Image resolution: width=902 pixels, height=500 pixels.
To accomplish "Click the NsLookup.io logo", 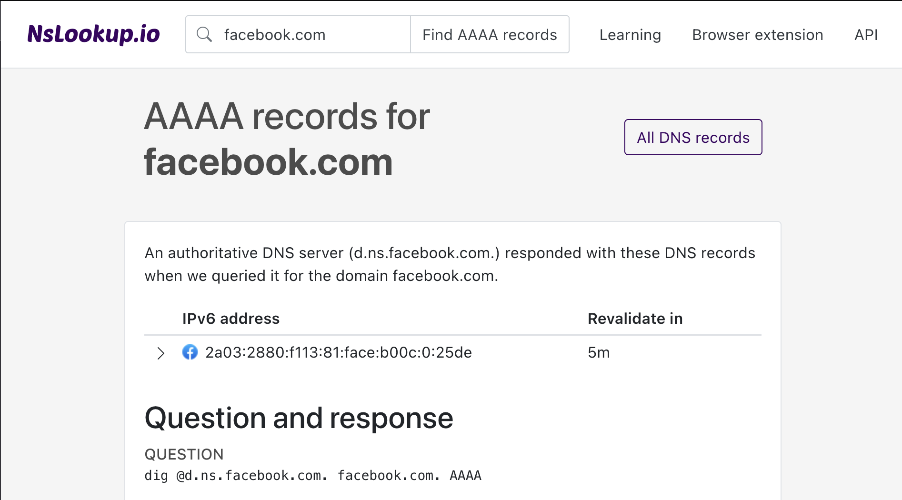I will click(93, 34).
